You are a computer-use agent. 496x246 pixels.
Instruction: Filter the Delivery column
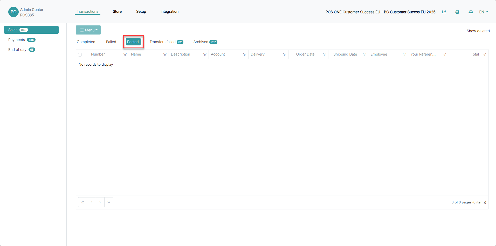point(285,54)
